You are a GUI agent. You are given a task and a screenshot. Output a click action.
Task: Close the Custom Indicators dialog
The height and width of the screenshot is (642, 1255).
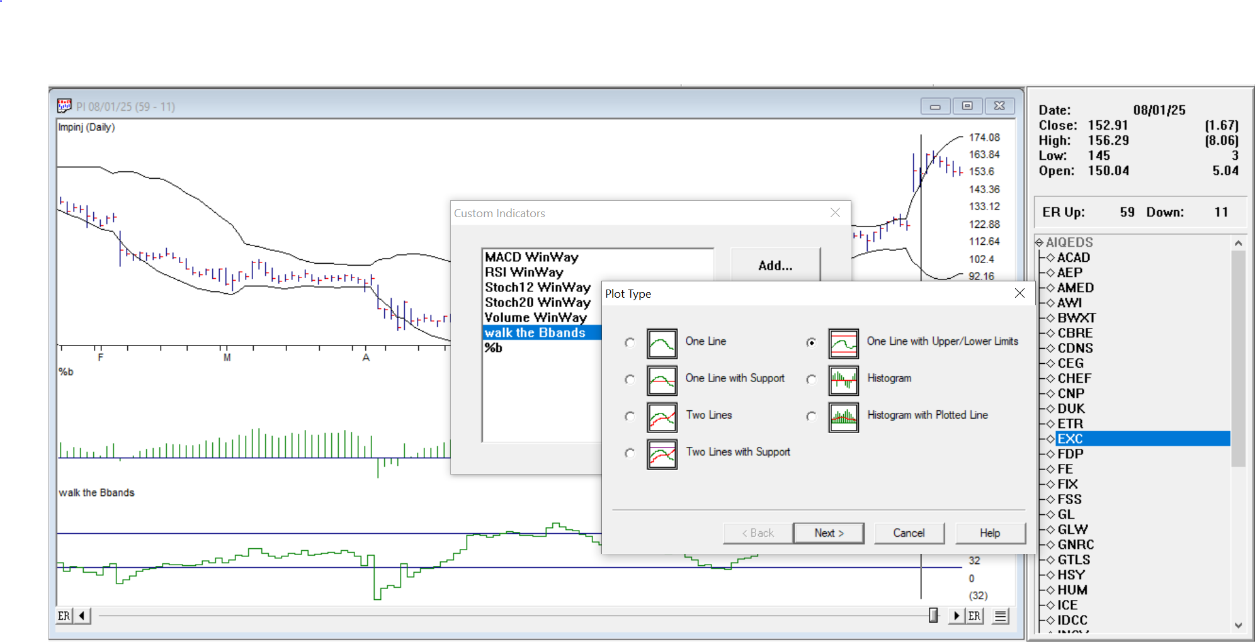pyautogui.click(x=835, y=213)
